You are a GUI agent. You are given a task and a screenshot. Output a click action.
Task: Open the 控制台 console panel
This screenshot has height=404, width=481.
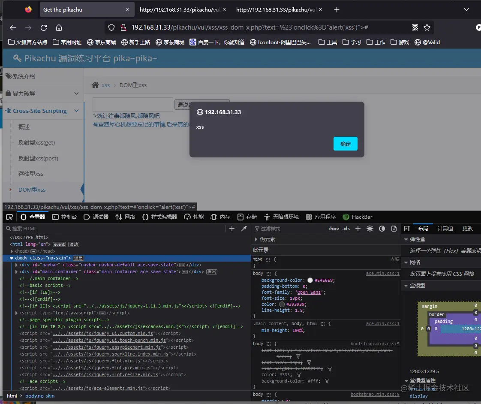[64, 217]
